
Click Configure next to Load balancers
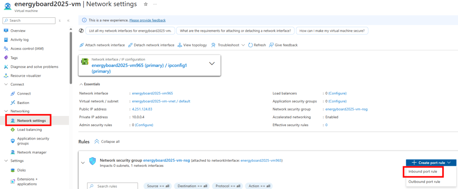pyautogui.click(x=337, y=94)
